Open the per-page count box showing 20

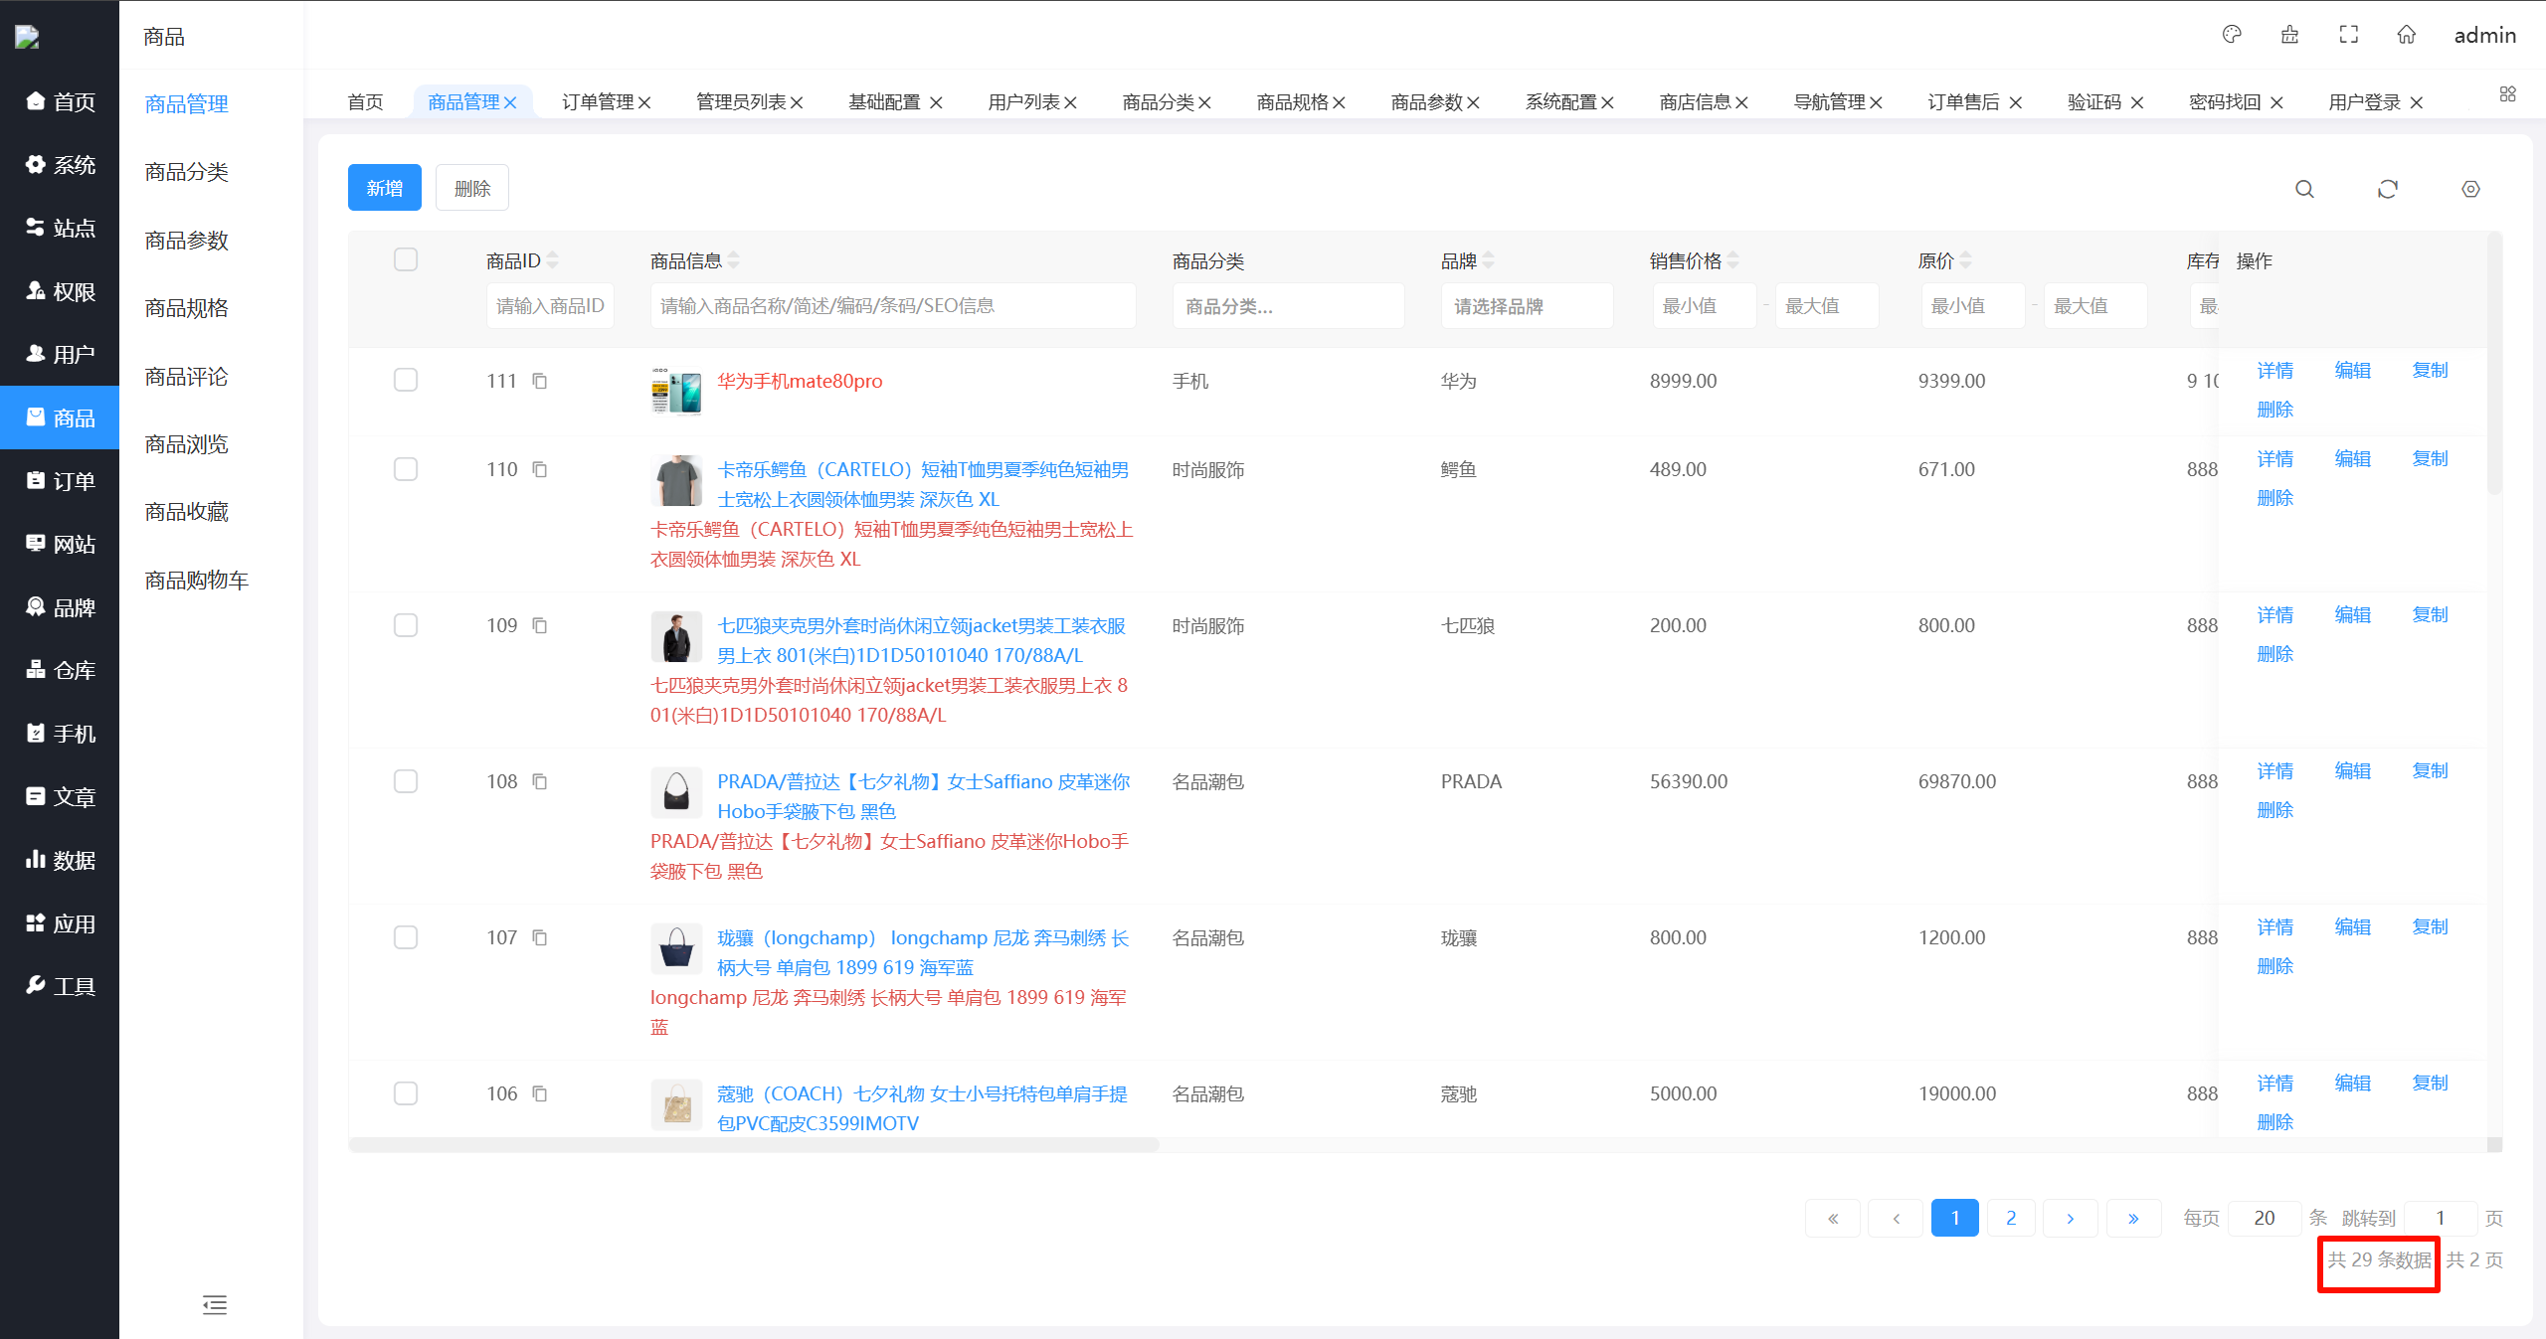[x=2265, y=1218]
